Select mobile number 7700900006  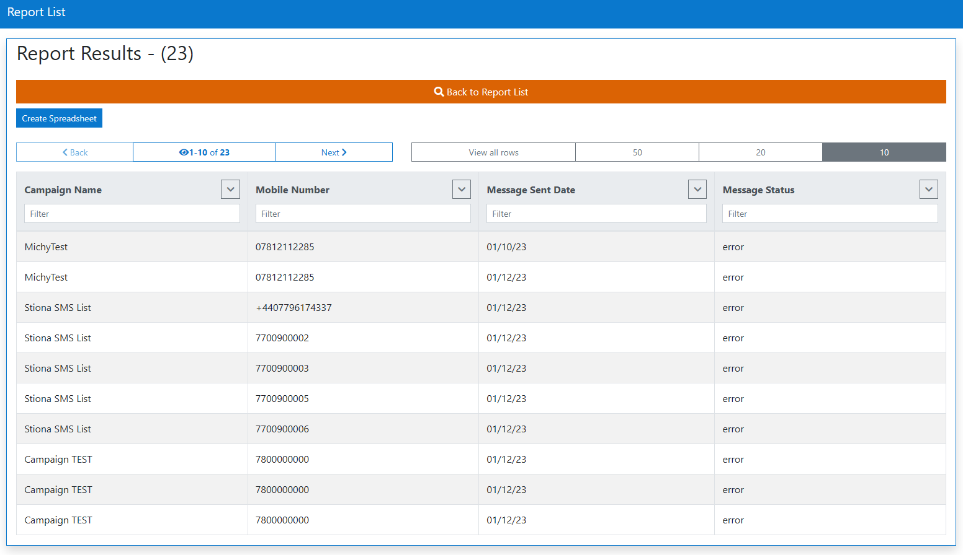point(282,429)
